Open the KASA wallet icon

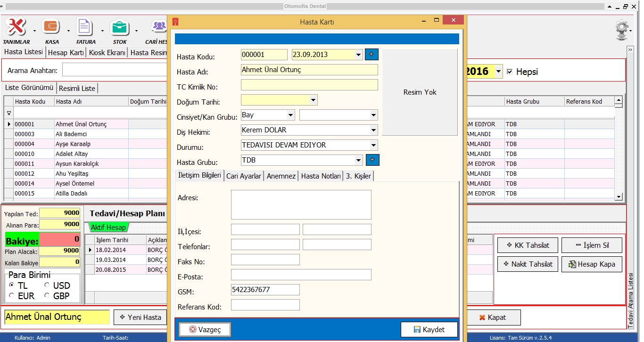tap(51, 26)
